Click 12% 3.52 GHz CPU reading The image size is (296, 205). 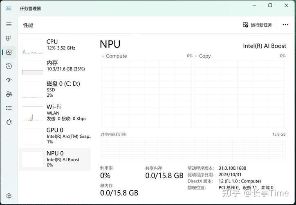pos(61,48)
